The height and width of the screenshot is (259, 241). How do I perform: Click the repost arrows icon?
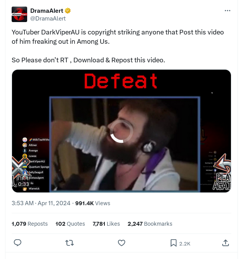[69, 243]
